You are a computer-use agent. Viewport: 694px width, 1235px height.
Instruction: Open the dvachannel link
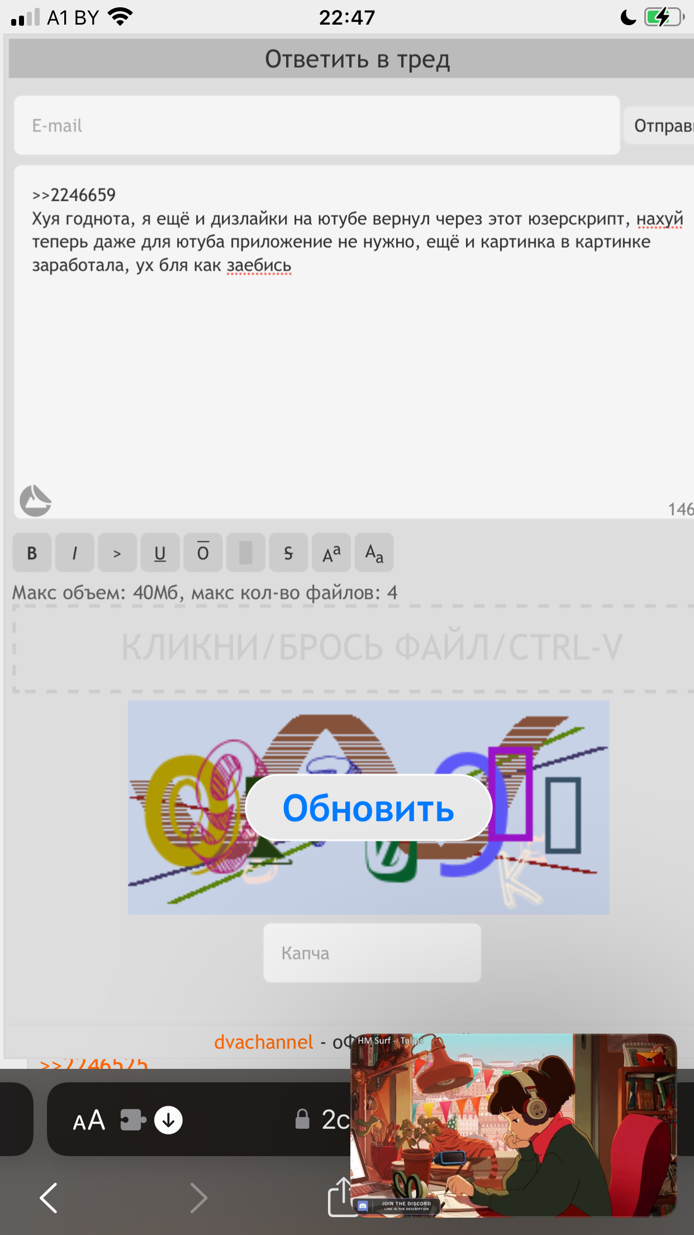pyautogui.click(x=263, y=1042)
